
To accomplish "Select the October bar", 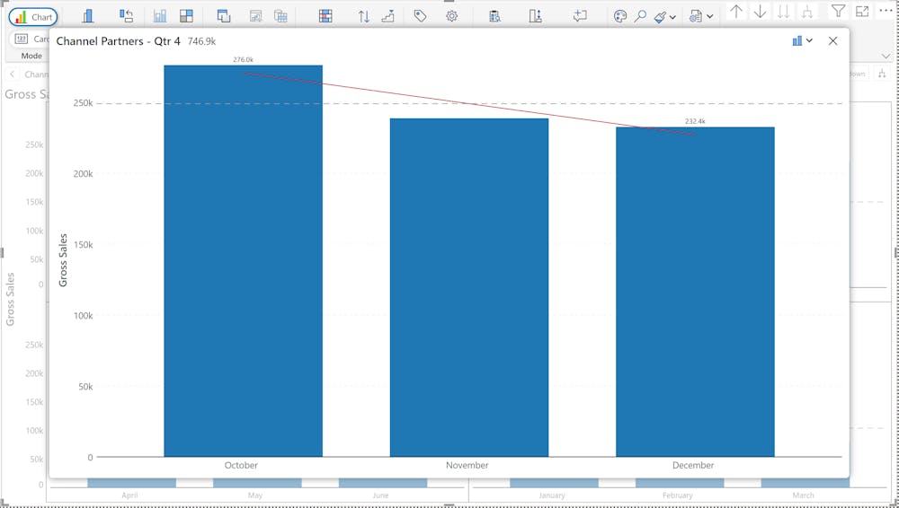I will coord(243,260).
